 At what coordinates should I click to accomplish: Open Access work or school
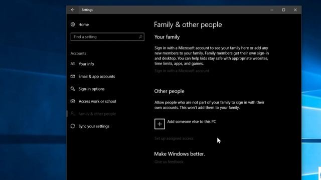click(x=97, y=101)
